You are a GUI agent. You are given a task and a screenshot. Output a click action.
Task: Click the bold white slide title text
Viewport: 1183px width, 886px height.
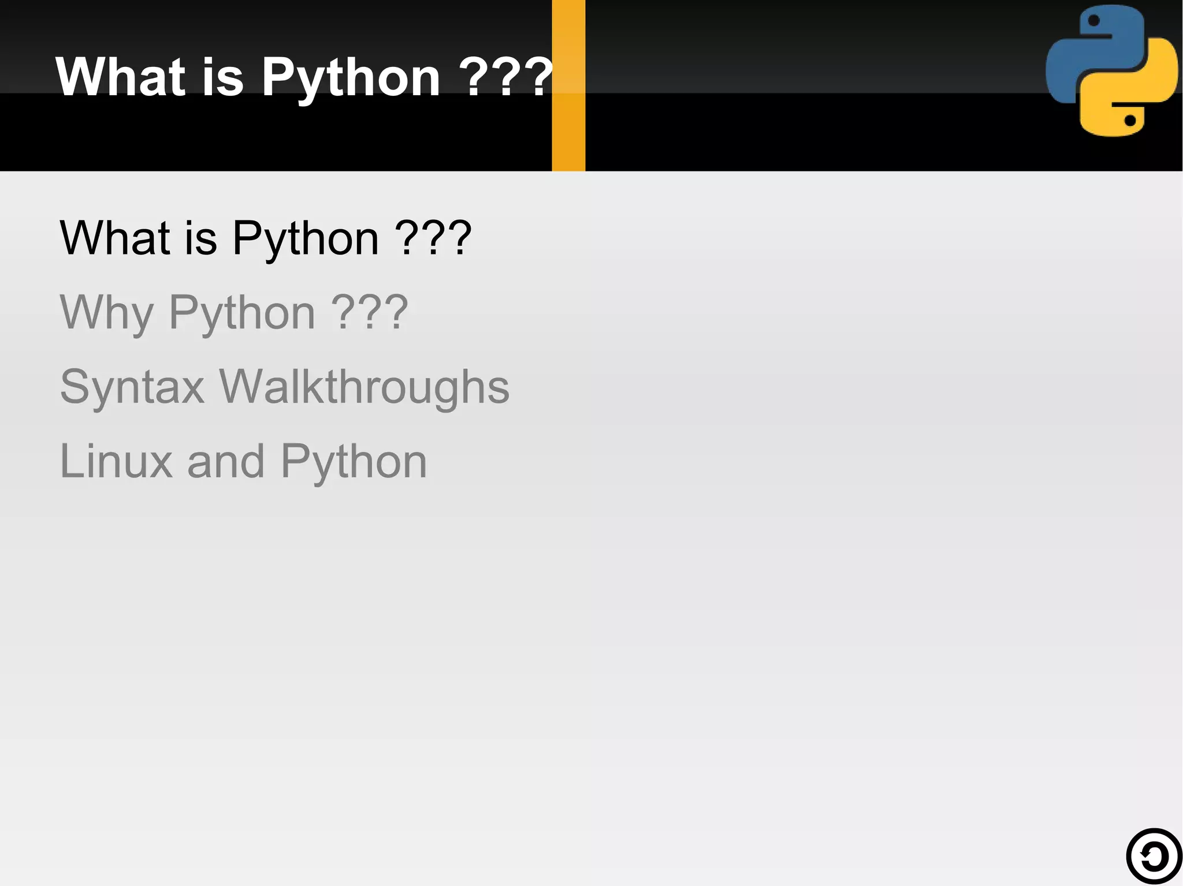point(304,77)
